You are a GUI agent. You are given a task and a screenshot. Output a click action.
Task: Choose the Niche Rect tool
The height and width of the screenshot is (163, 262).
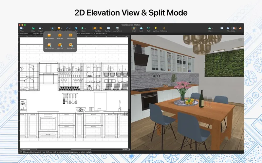[x=60, y=36]
